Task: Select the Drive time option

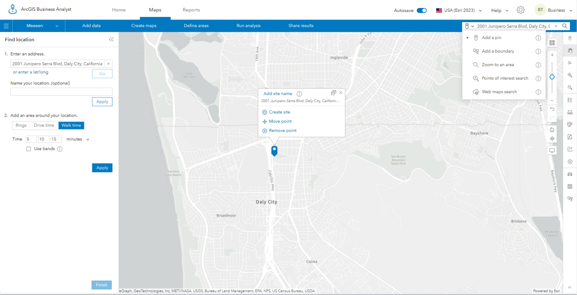Action: (44, 125)
